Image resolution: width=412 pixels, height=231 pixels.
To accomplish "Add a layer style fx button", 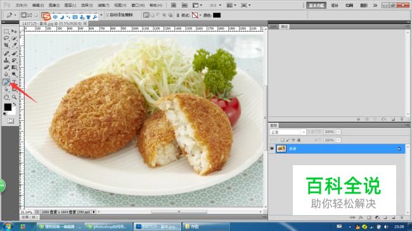I will (x=361, y=218).
